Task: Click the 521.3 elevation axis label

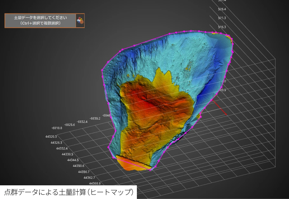Action: pyautogui.click(x=222, y=18)
